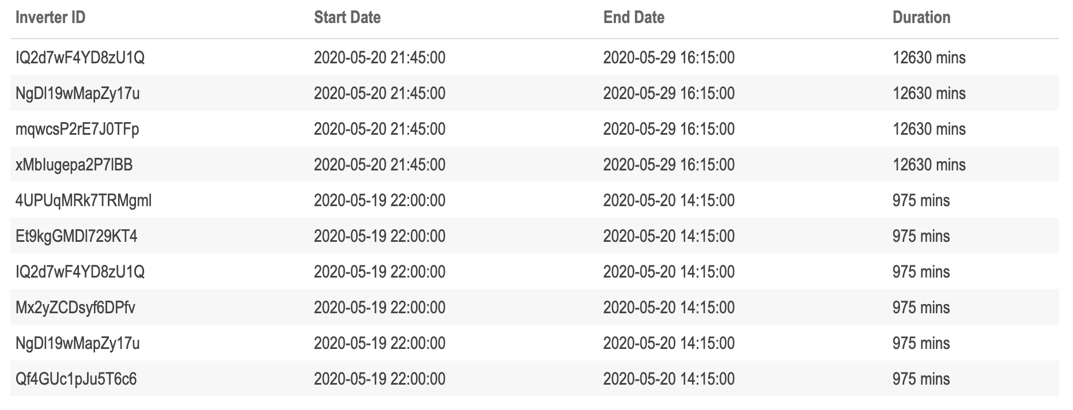
Task: Click the second IQ2d7wF4YD8zU1Q entry
Action: [x=80, y=272]
